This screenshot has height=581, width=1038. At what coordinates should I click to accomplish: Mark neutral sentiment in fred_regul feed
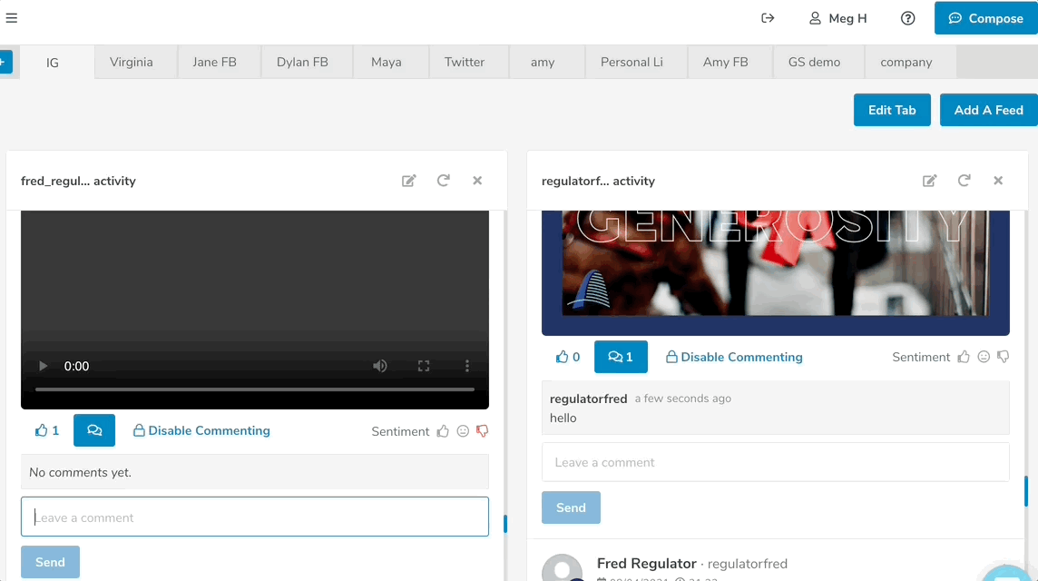pos(463,431)
